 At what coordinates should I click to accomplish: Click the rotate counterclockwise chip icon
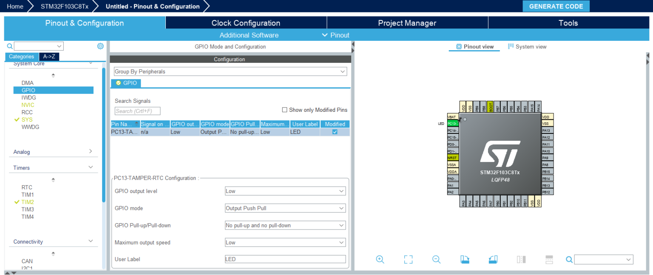point(493,259)
